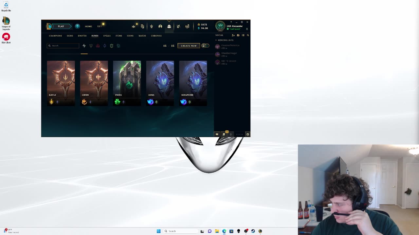Go to the HOME tab

pyautogui.click(x=88, y=26)
